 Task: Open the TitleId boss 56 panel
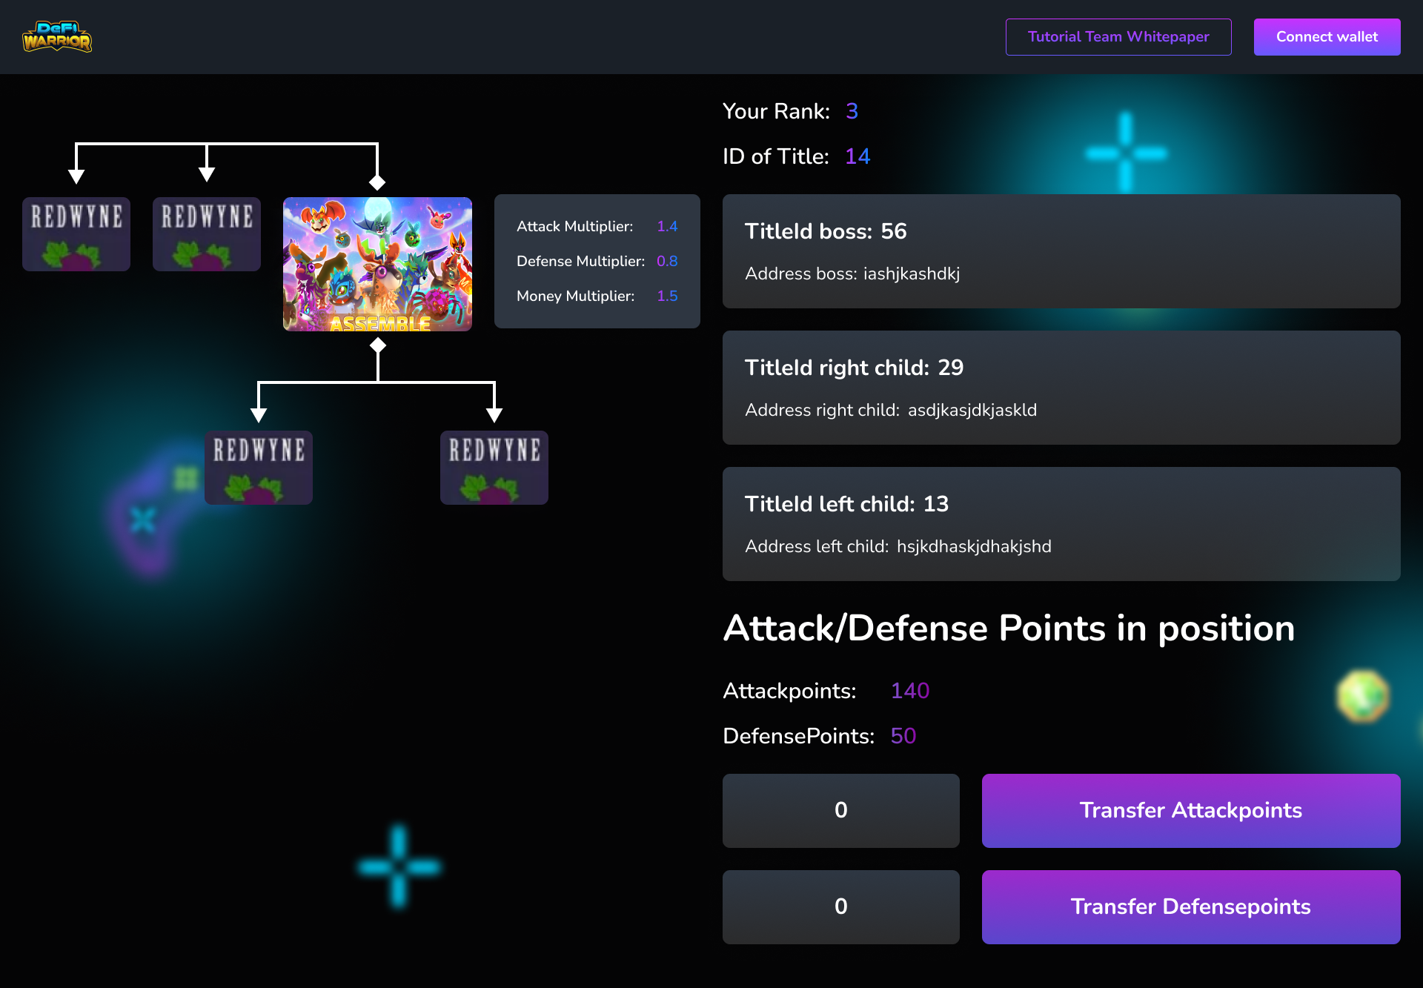point(1061,251)
